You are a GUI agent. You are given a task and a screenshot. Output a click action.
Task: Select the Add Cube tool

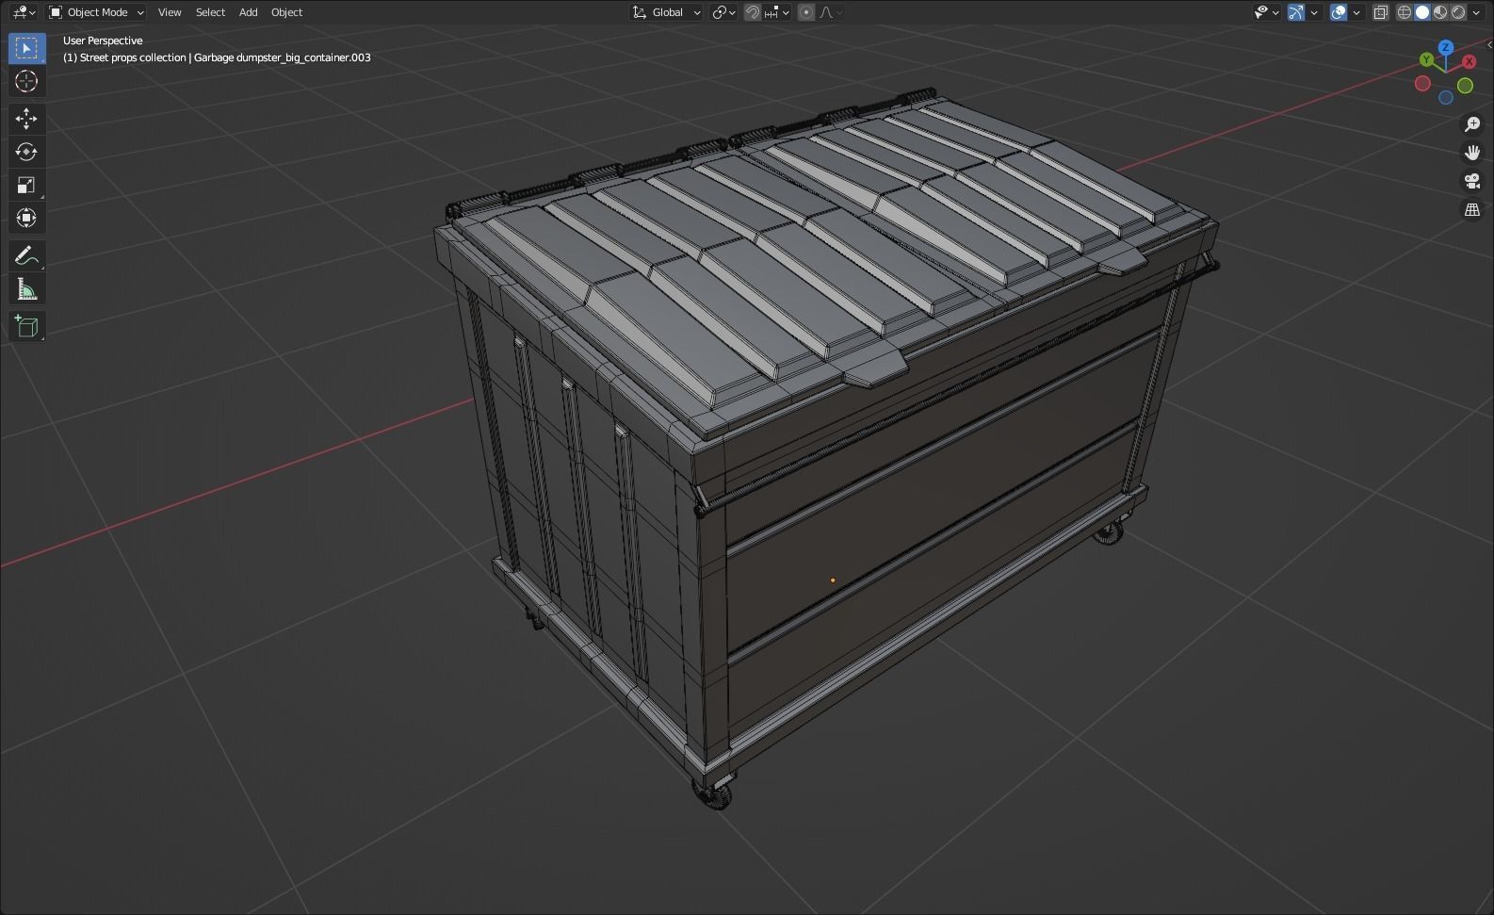[x=26, y=326]
